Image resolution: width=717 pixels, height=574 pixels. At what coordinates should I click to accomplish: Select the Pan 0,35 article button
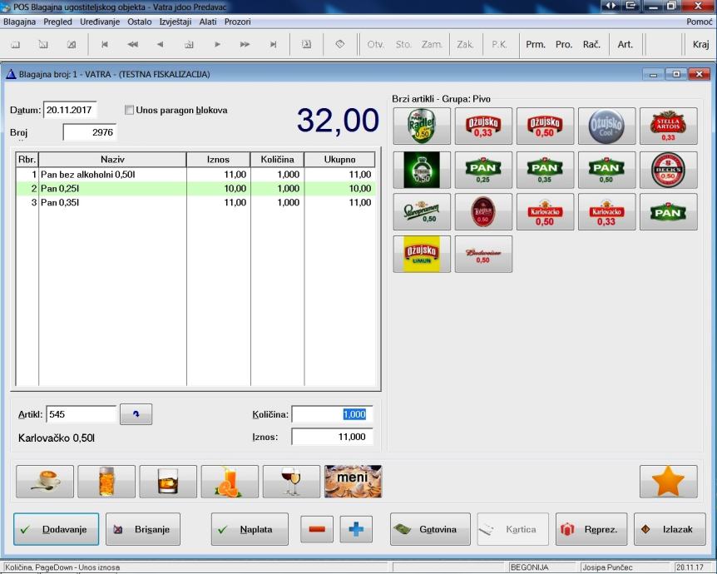[x=545, y=171]
